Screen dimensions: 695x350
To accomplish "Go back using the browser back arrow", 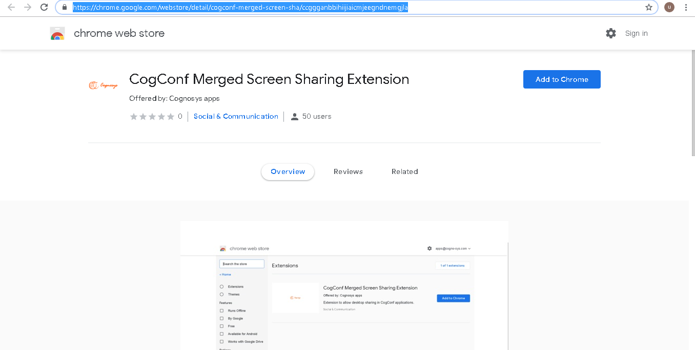I will point(11,7).
